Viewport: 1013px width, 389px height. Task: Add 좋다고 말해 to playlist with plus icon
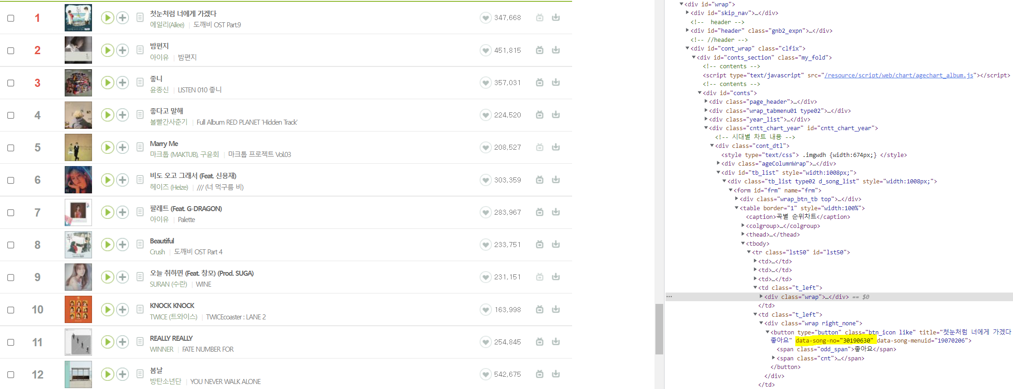(x=123, y=115)
